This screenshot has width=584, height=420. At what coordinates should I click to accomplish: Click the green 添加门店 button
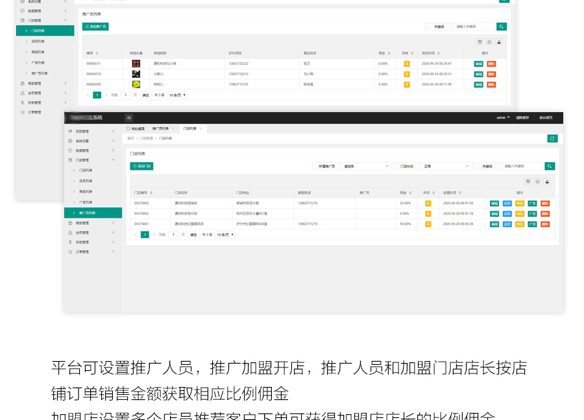pos(141,167)
